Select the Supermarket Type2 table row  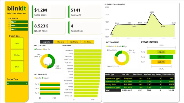[x=140, y=87]
